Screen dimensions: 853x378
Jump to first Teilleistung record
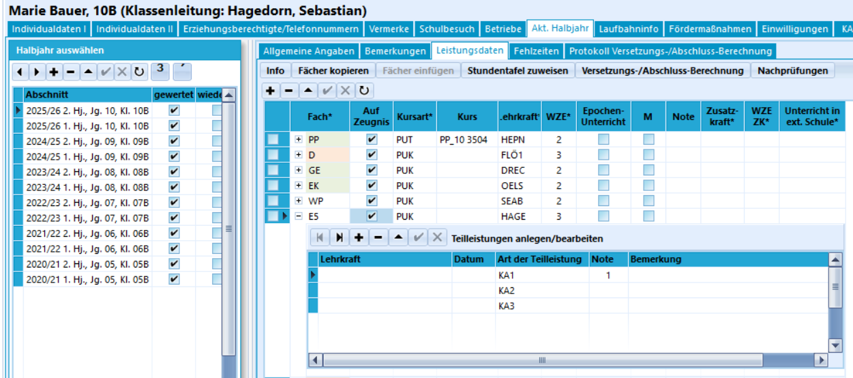coord(320,237)
